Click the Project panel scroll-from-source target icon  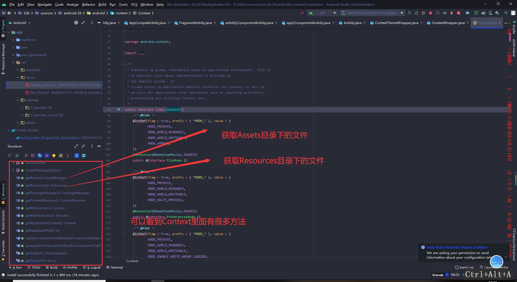[76, 23]
